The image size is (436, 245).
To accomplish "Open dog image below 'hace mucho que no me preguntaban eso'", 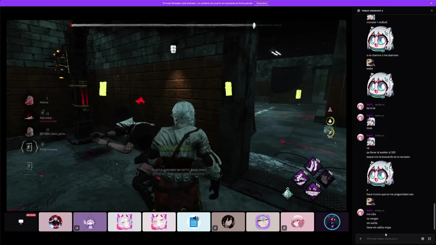I will [x=371, y=201].
